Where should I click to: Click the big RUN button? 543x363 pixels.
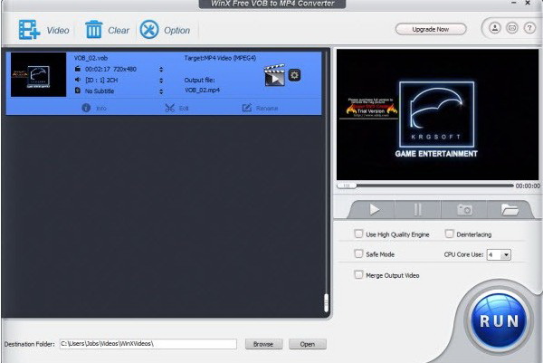tap(499, 320)
